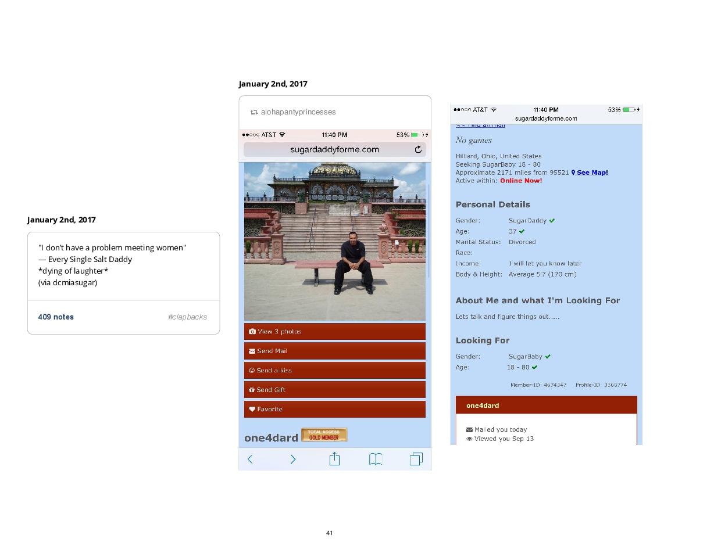Image resolution: width=714 pixels, height=549 pixels.
Task: Tap the Safari forward arrow
Action: (x=292, y=460)
